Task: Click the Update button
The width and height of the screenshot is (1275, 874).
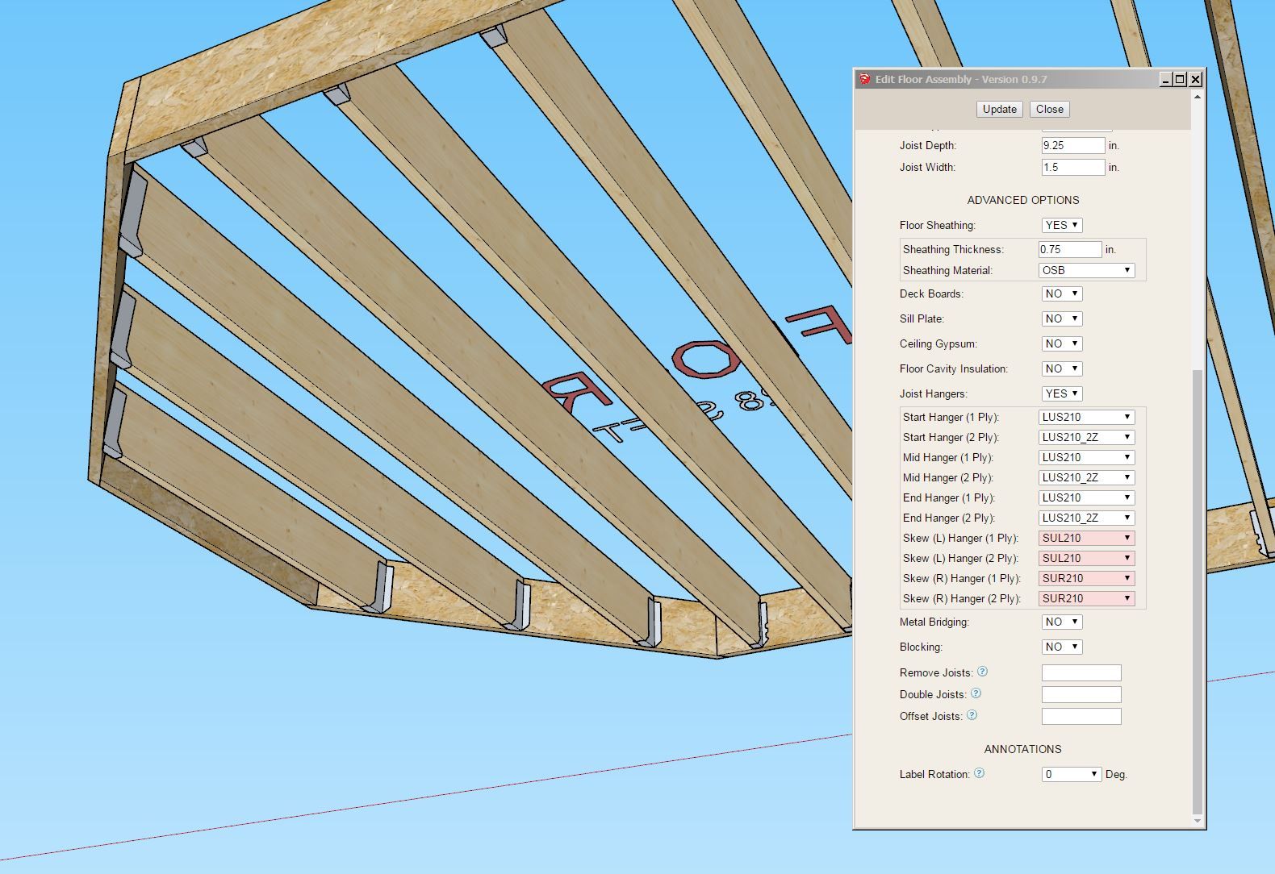Action: click(x=1000, y=109)
